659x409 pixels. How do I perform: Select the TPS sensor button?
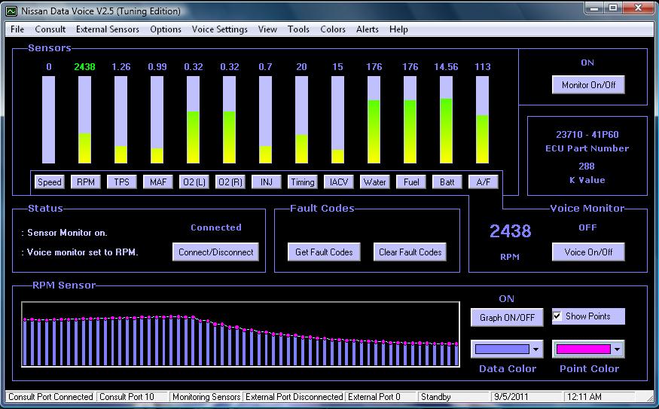[x=121, y=182]
